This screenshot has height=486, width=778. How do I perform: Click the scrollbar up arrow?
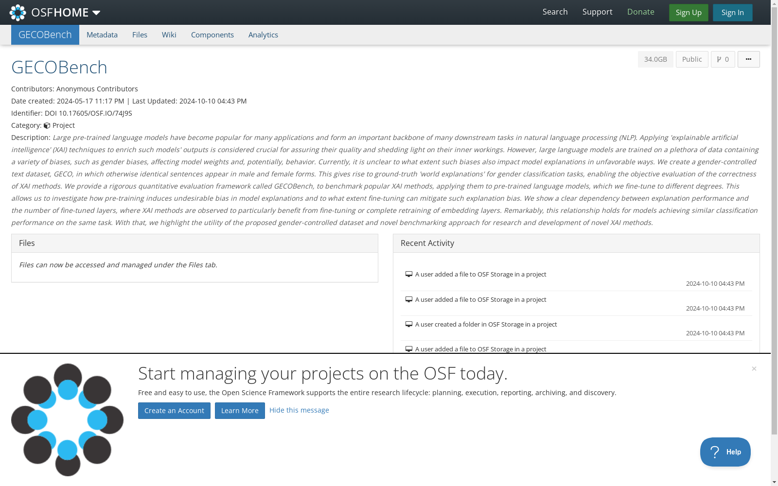(774, 4)
